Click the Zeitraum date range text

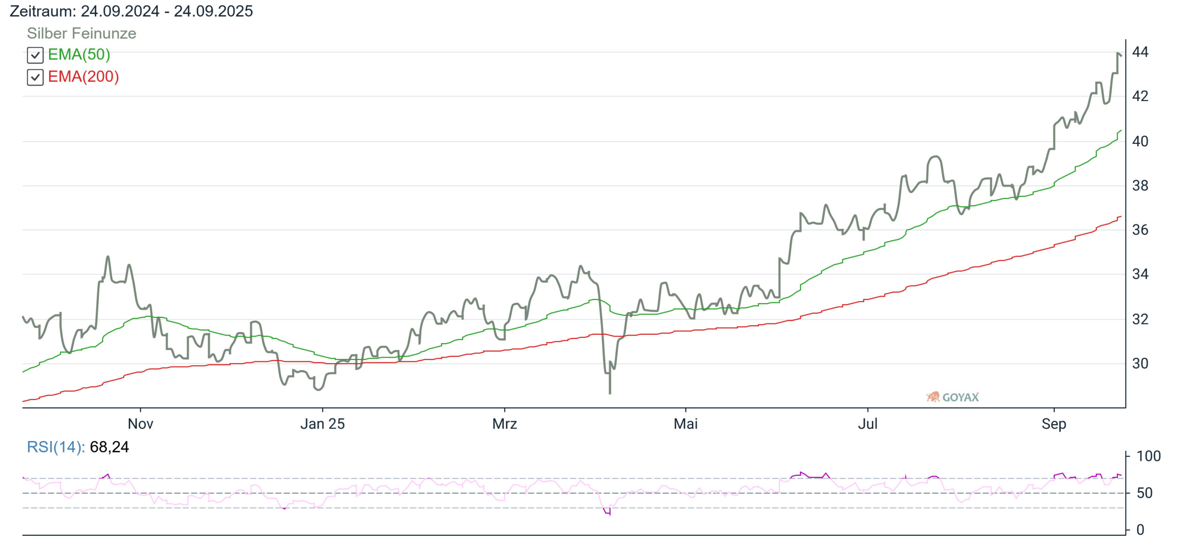tap(131, 11)
